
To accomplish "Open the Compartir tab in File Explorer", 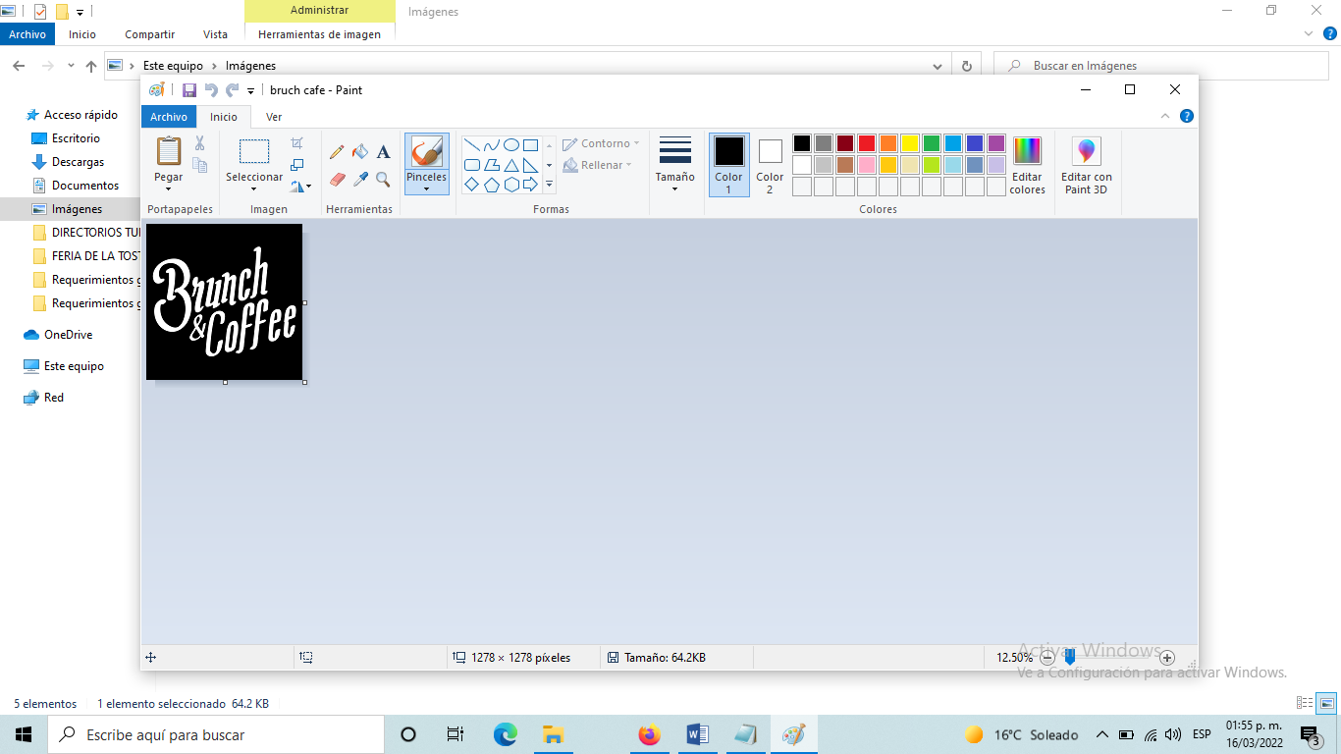I will coord(150,34).
